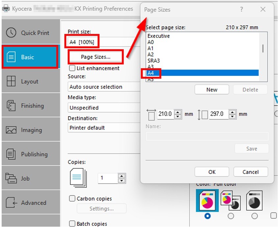The width and height of the screenshot is (278, 228).
Task: Click the Quick Print clock icon
Action: 11,33
